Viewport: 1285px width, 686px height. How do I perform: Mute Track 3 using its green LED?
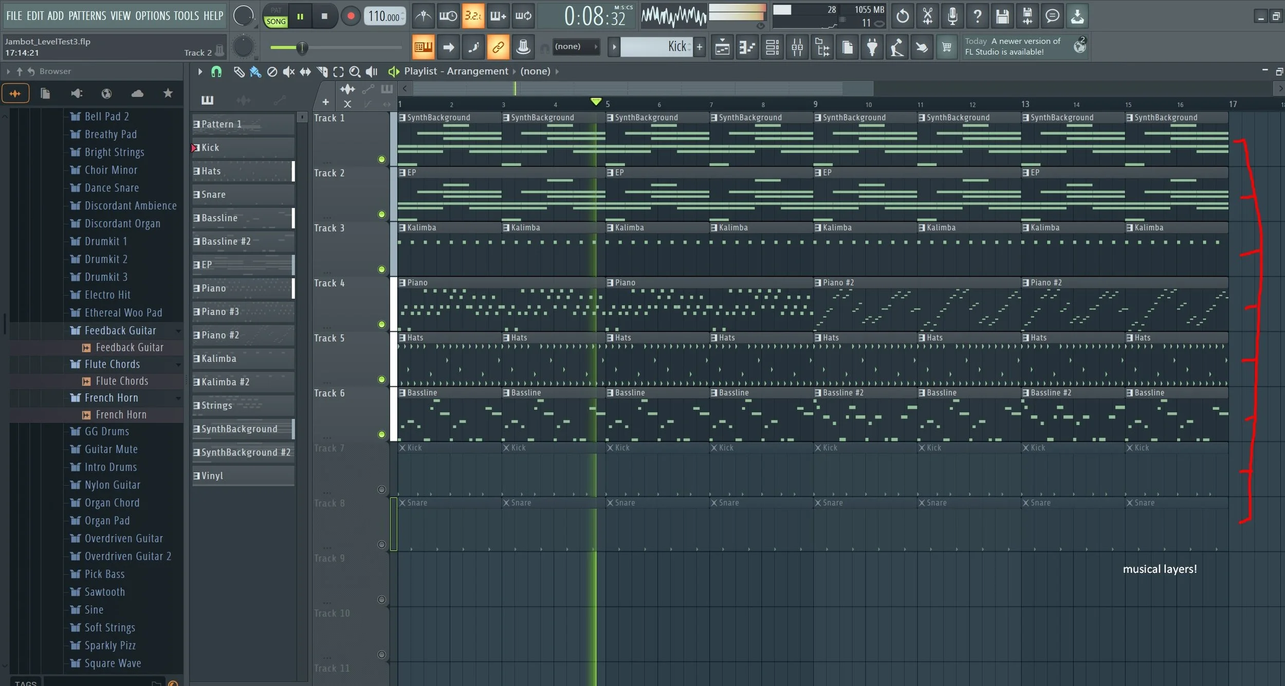[x=381, y=269]
